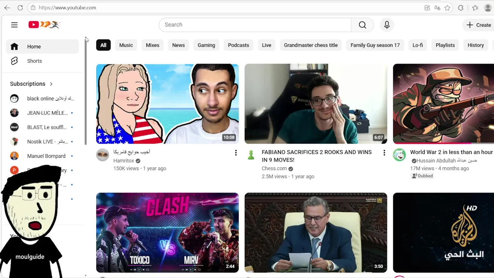Select Grandmaster chess title chip
This screenshot has width=494, height=278.
(311, 45)
